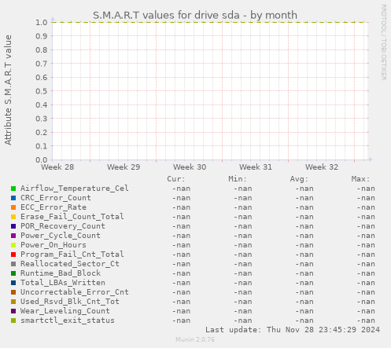Image resolution: width=391 pixels, height=348 pixels.
Task: Select the Used_Rsvd_Blk_Cnt_Tot legend label
Action: (x=70, y=302)
